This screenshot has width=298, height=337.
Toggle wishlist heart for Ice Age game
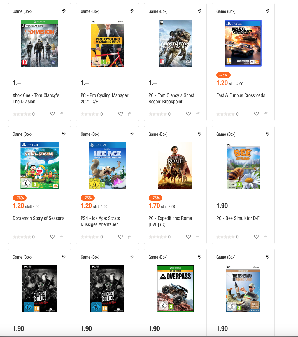pyautogui.click(x=121, y=237)
